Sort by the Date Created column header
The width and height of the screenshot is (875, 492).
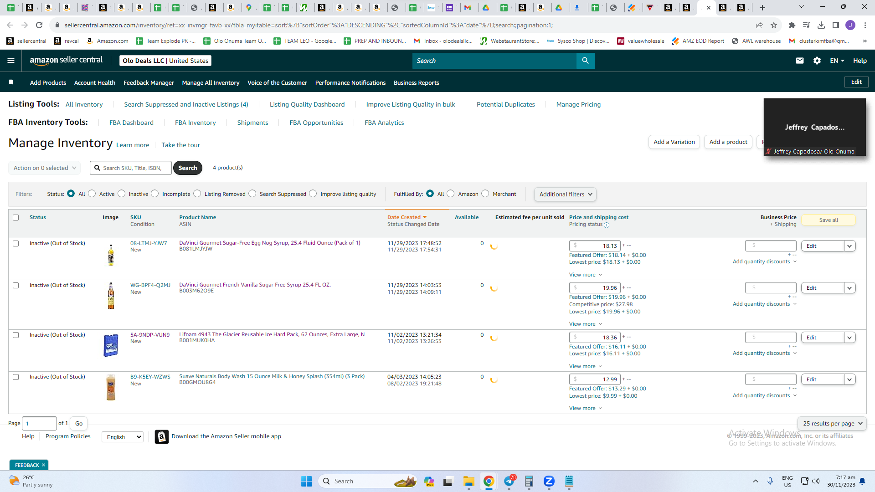point(407,217)
